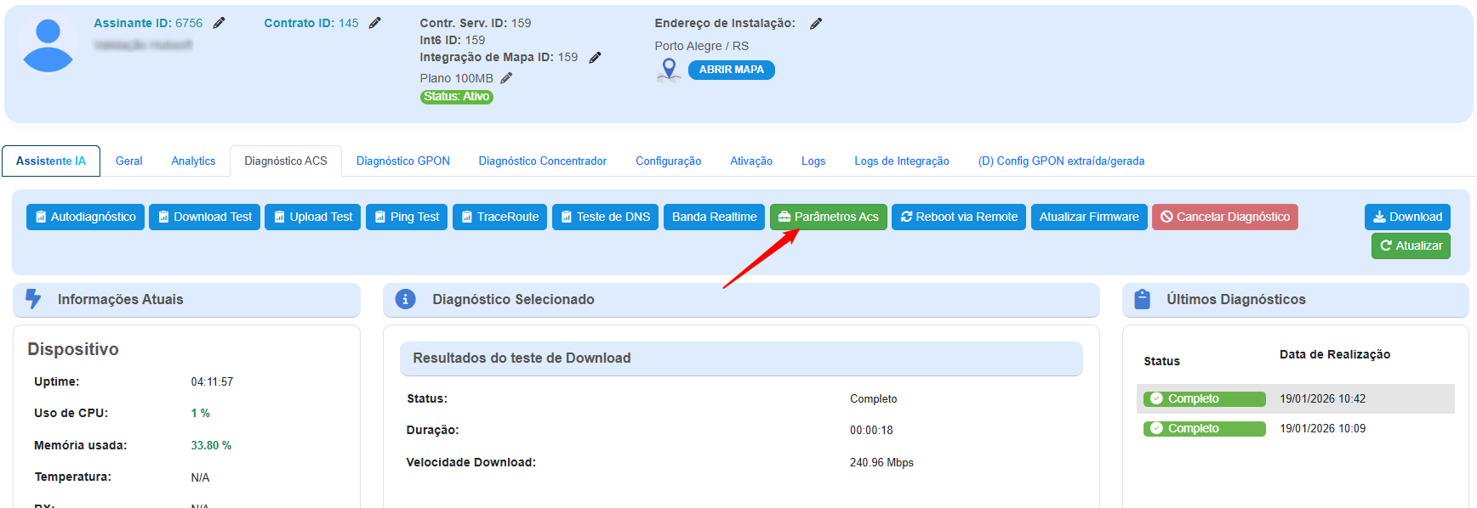
Task: Click pencil icon next to Integração de Mapa ID
Action: pos(595,58)
